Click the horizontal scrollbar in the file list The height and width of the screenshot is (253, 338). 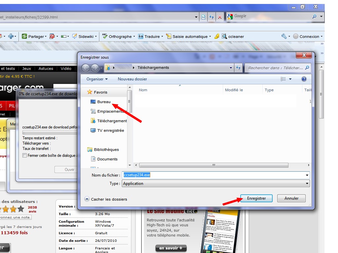click(214, 165)
